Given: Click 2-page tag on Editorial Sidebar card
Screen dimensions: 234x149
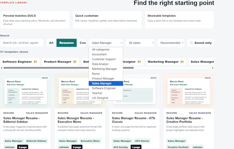Looking at the screenshot, I should (x=23, y=147).
